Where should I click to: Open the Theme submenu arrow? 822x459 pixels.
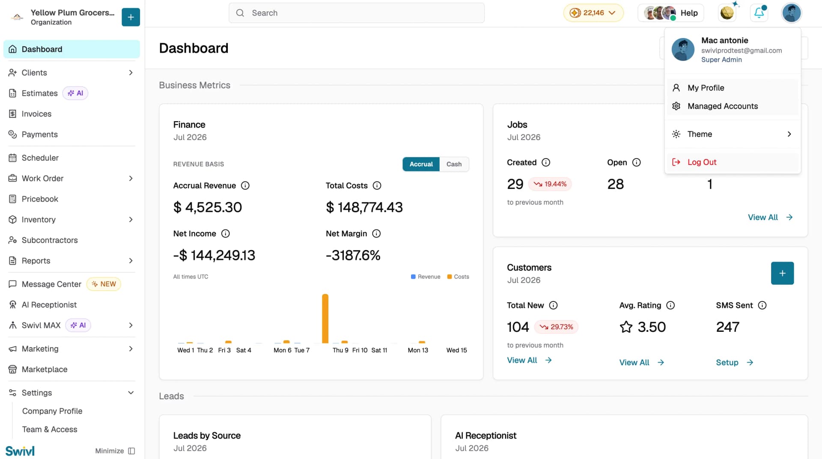point(789,134)
